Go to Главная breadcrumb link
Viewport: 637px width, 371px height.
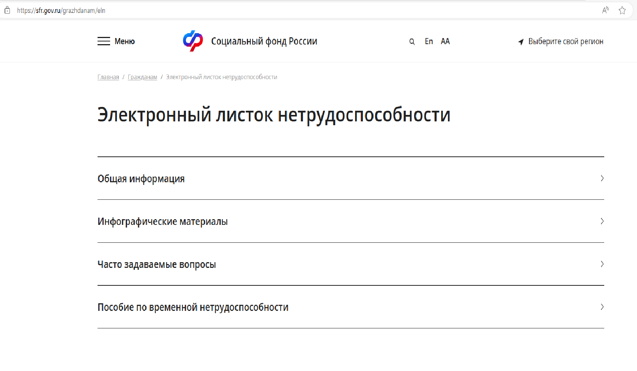108,77
